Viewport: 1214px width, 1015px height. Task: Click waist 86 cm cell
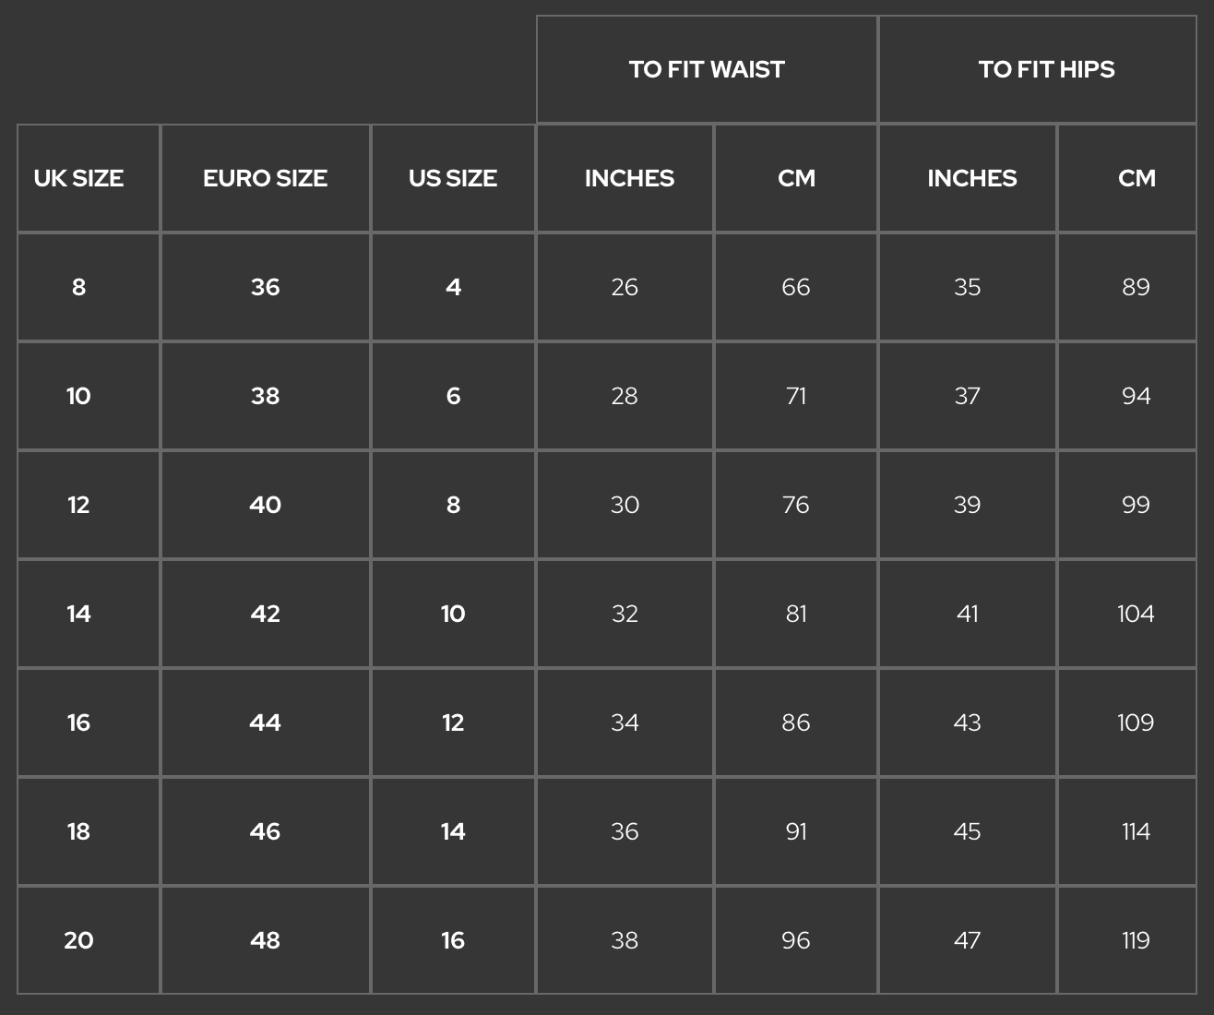pos(795,722)
